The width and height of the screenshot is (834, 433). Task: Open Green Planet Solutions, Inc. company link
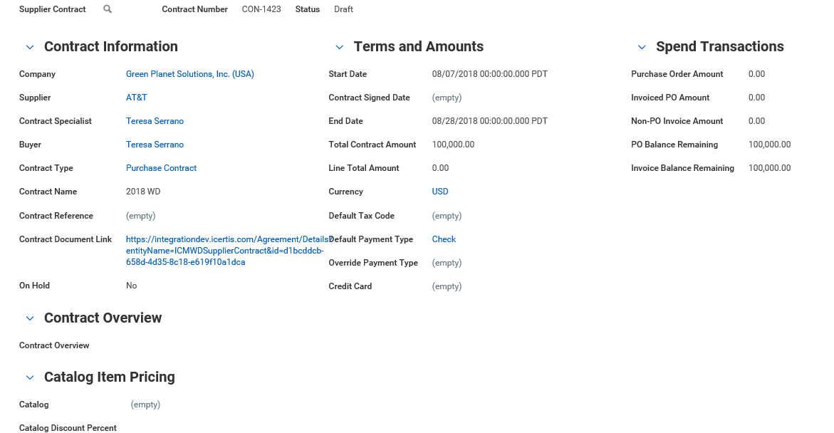pyautogui.click(x=189, y=74)
